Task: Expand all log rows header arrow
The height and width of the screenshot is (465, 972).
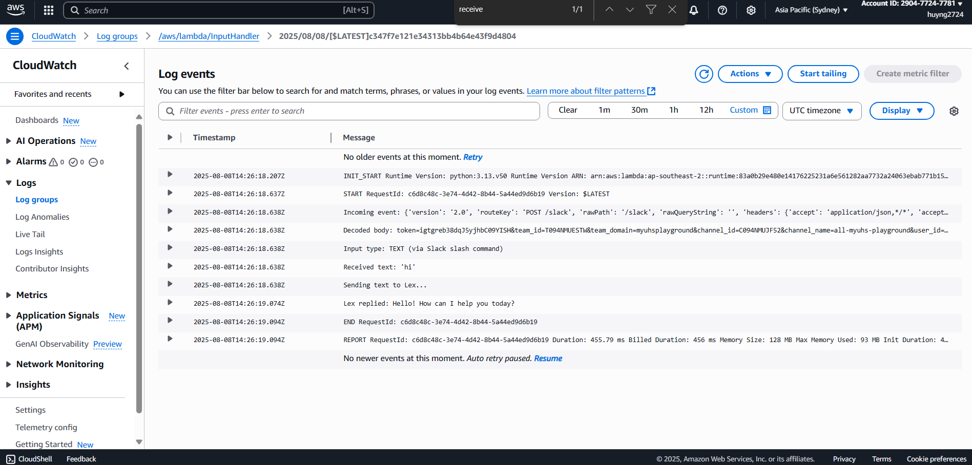Action: (x=170, y=137)
